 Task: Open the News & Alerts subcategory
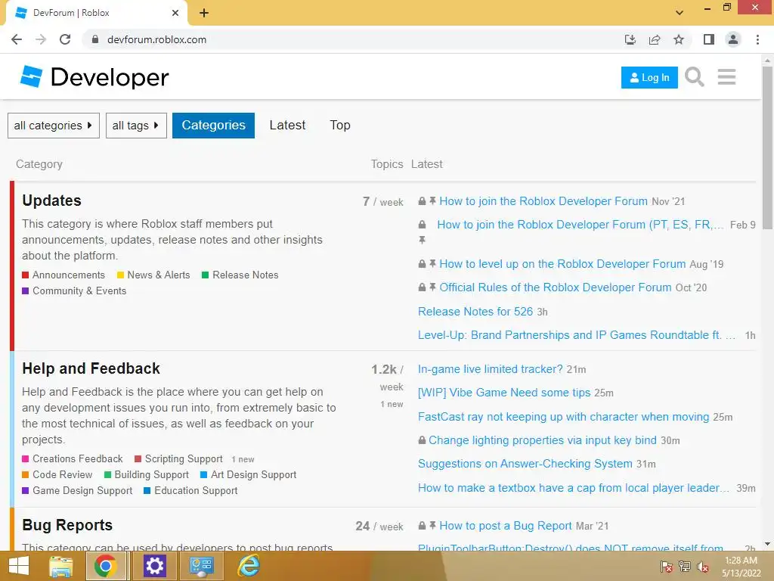(159, 275)
